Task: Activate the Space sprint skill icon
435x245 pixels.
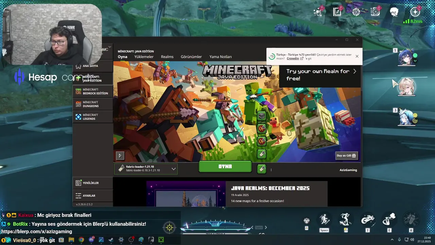Action: [x=324, y=220]
